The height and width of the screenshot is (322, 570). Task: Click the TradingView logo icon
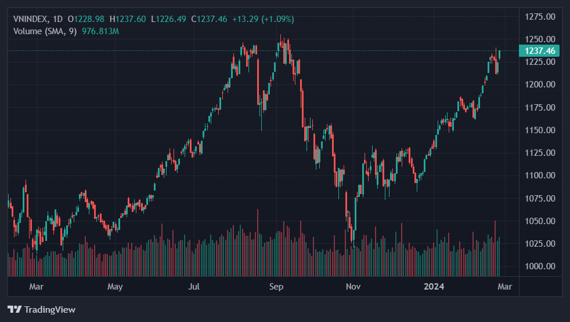[14, 309]
